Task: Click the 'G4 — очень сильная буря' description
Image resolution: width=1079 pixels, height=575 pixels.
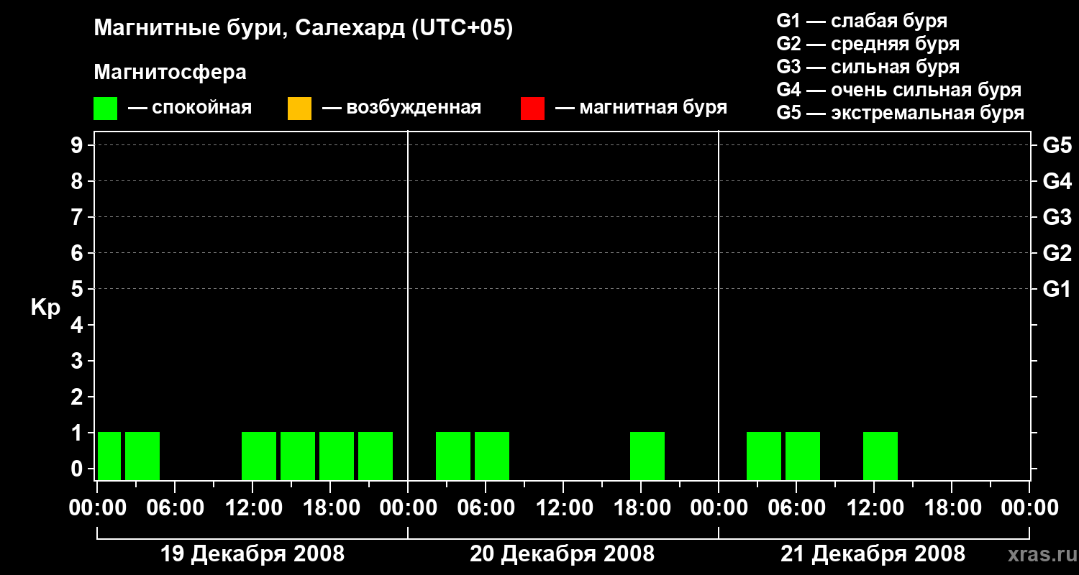Action: tap(899, 90)
